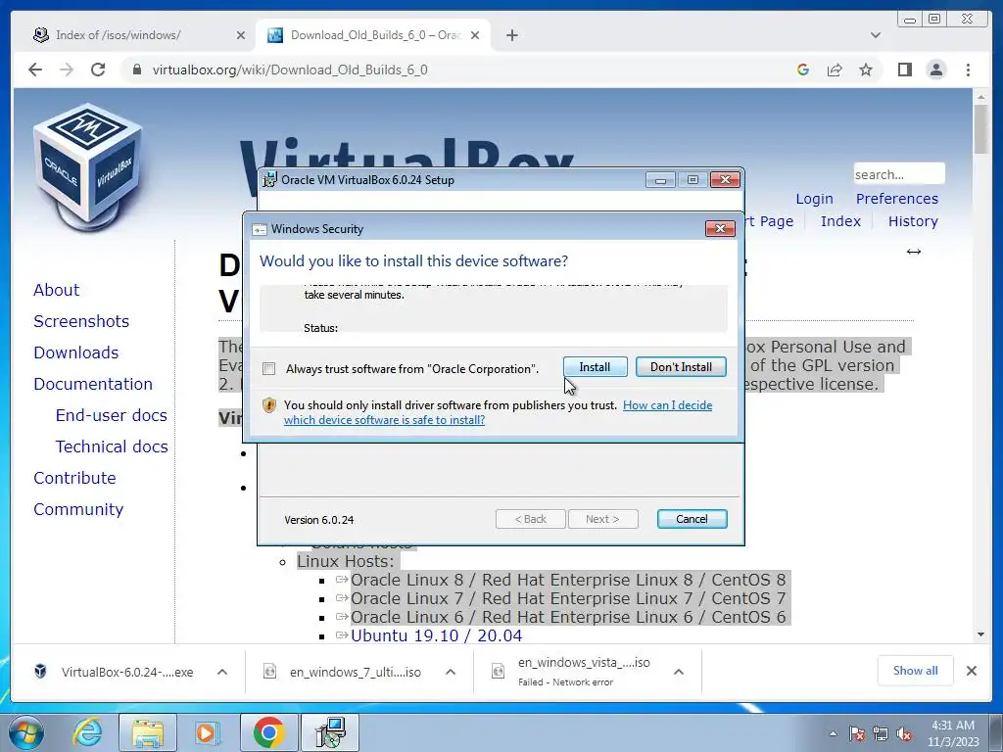Open Ubuntu 19.10 / 20.04 link

436,635
